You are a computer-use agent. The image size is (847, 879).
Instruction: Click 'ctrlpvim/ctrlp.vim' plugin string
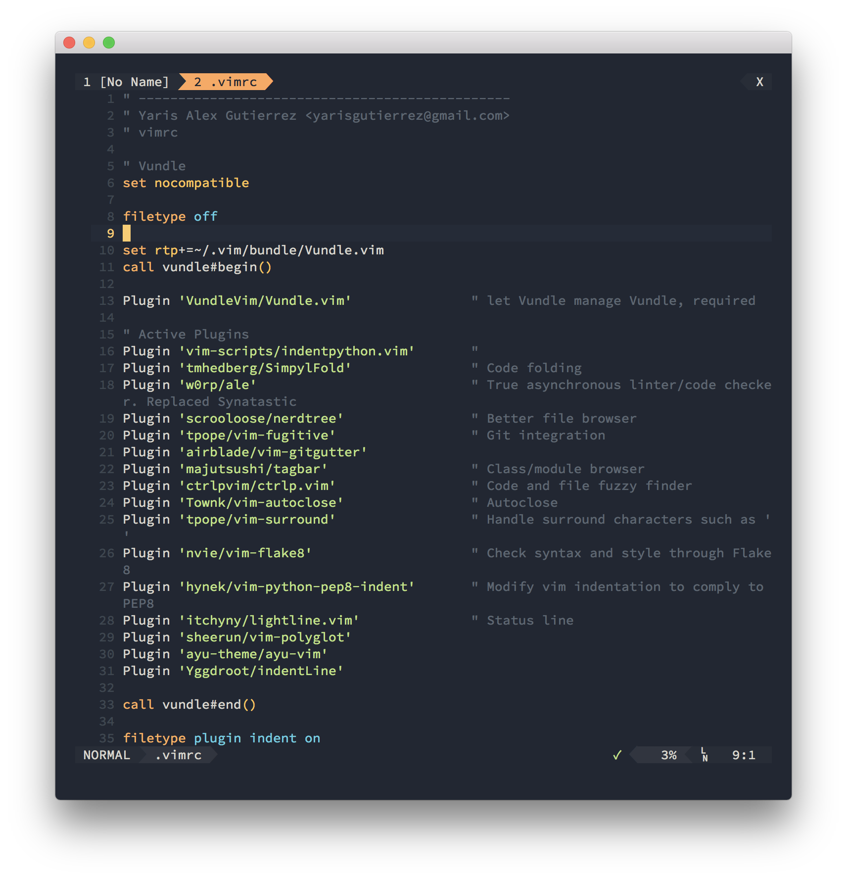[x=257, y=486]
